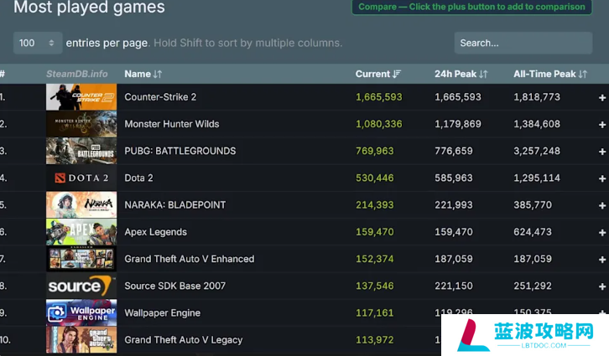Click the Compare banner button
This screenshot has width=609, height=356.
click(x=471, y=7)
